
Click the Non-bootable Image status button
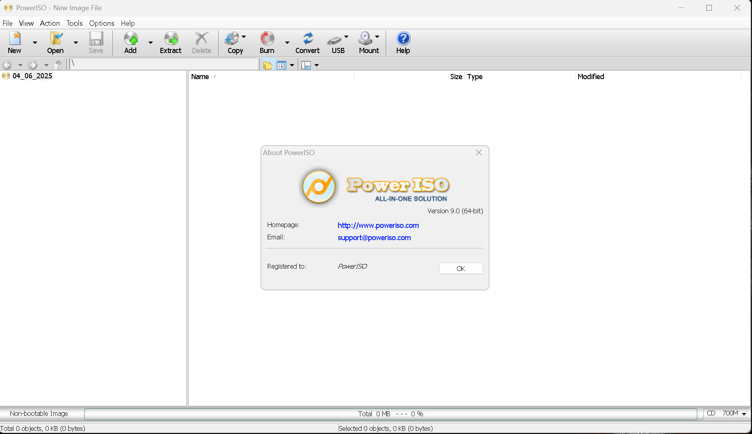click(39, 414)
